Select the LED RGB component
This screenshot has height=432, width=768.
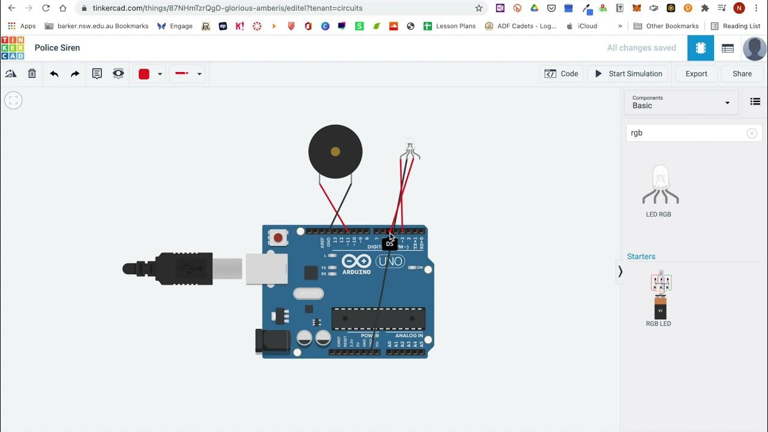(x=659, y=191)
